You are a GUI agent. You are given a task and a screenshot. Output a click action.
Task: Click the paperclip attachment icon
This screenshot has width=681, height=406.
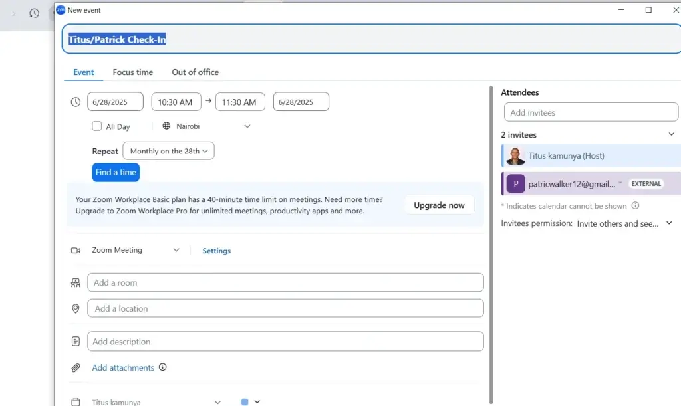tap(76, 368)
